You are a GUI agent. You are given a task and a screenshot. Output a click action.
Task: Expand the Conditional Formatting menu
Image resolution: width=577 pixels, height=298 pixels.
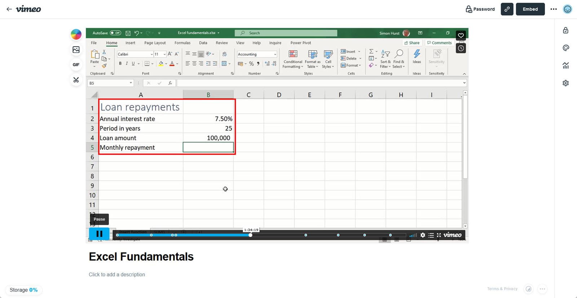tap(293, 59)
